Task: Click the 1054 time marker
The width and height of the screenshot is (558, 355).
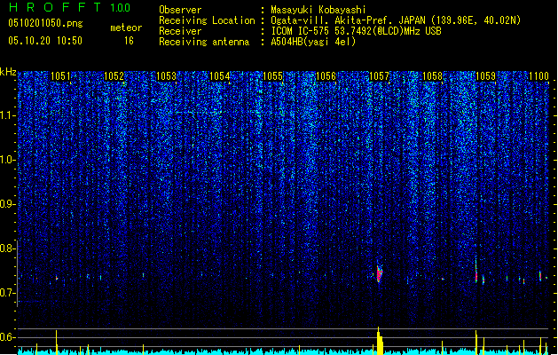Action: [x=220, y=75]
